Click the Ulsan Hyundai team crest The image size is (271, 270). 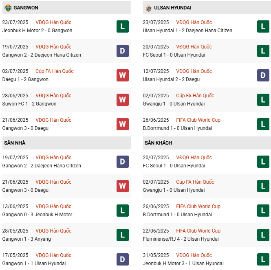click(x=148, y=8)
